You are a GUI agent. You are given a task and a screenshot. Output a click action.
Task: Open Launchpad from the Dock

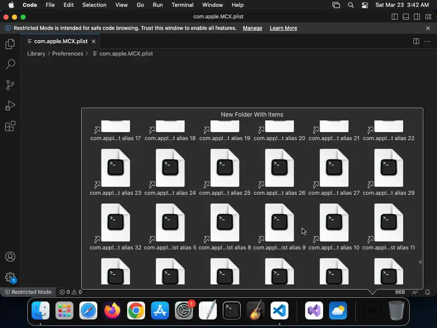64,310
